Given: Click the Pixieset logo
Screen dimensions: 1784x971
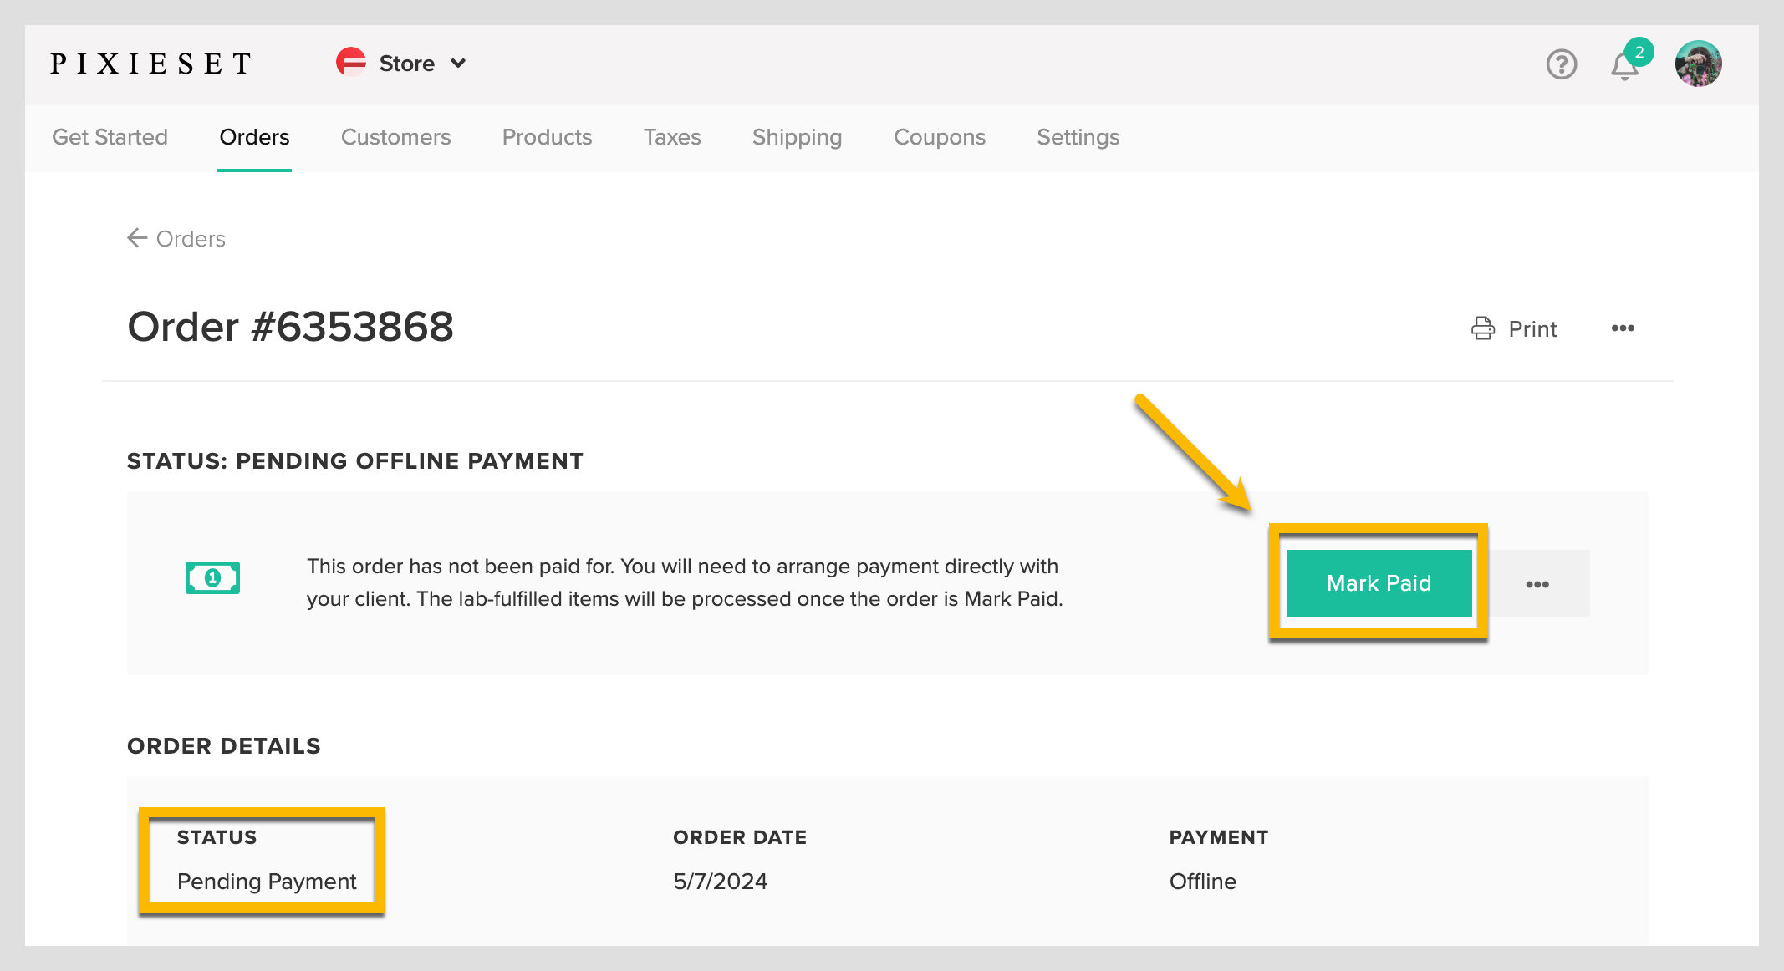Looking at the screenshot, I should pos(150,62).
